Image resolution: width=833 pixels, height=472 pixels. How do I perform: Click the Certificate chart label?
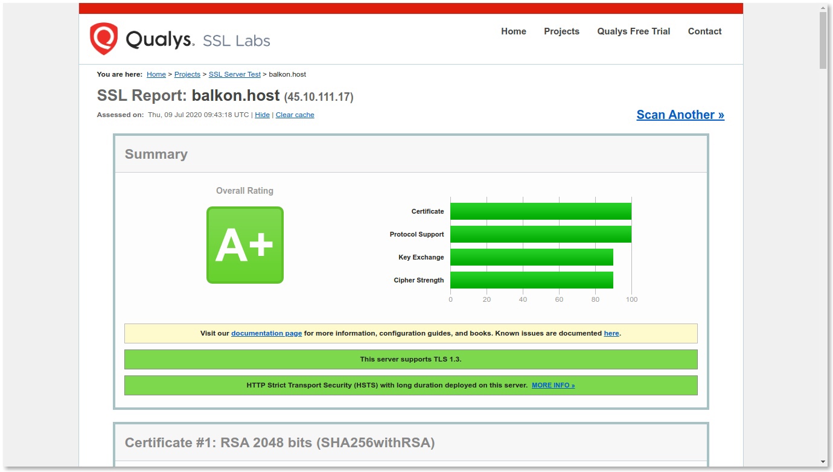pos(428,211)
